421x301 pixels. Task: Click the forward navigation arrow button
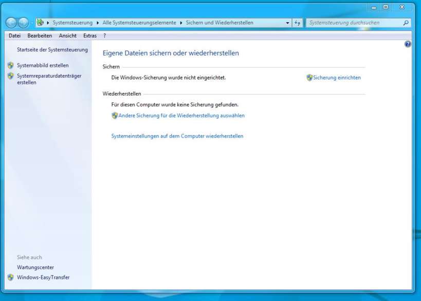point(23,23)
